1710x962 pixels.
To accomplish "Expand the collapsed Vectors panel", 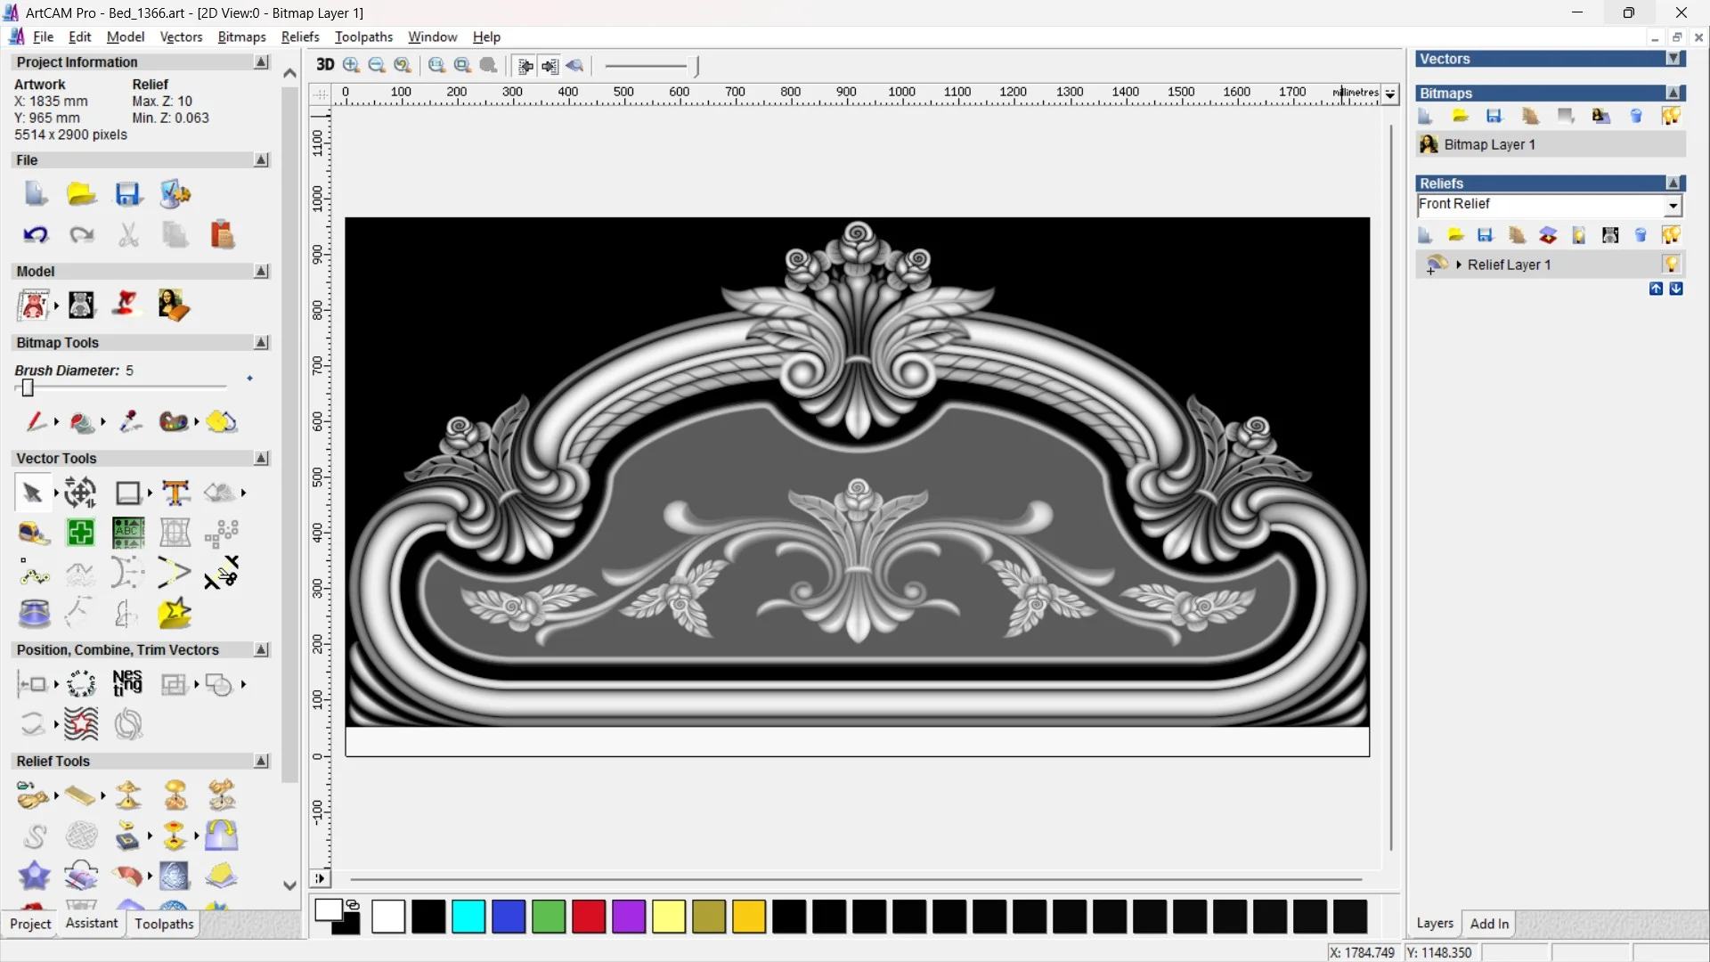I will 1673,59.
